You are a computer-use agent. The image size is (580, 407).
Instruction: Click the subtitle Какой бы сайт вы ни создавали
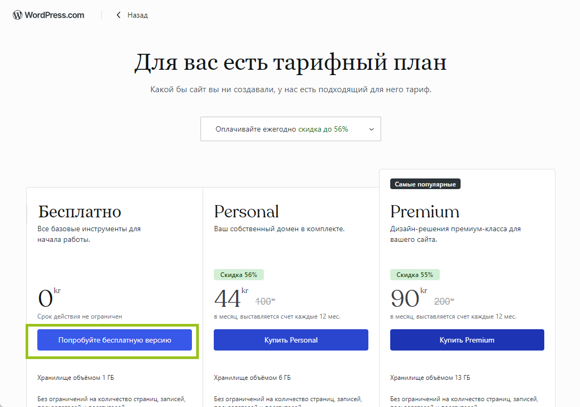coord(291,89)
